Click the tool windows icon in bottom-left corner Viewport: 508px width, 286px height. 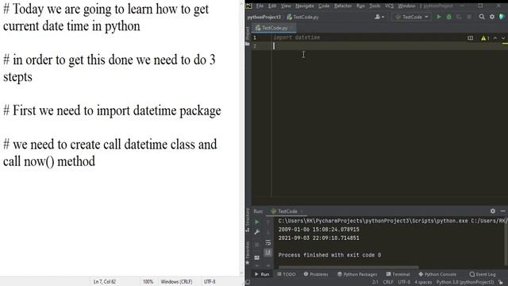click(248, 282)
